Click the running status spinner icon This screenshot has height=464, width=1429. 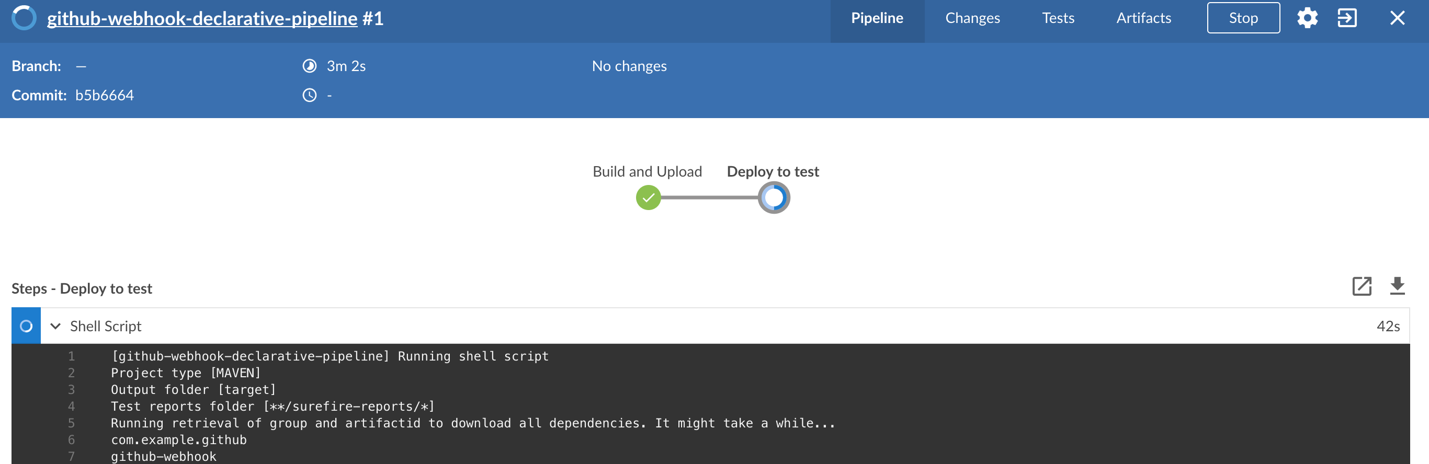coord(24,18)
